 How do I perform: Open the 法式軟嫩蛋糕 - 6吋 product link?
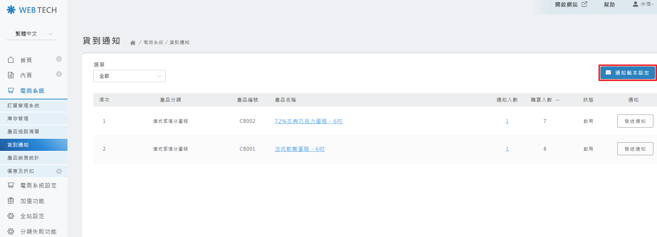tap(299, 149)
